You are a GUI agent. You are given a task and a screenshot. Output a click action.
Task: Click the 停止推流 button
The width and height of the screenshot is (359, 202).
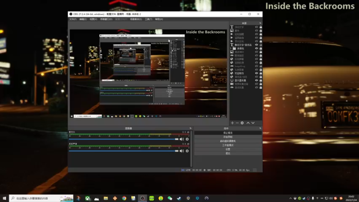coord(228,133)
